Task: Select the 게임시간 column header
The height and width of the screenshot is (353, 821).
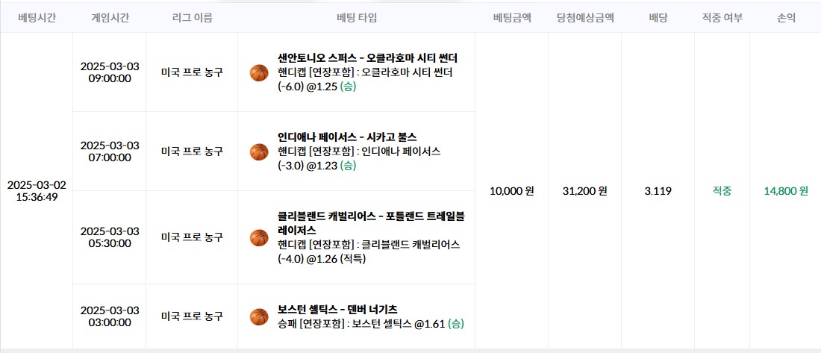Action: click(110, 18)
